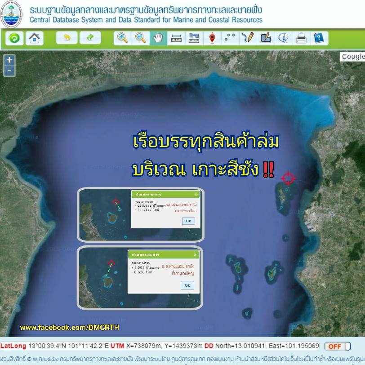Viewport: 365px width, 365px height.
Task: Select the points drawing tool
Action: coord(230,38)
